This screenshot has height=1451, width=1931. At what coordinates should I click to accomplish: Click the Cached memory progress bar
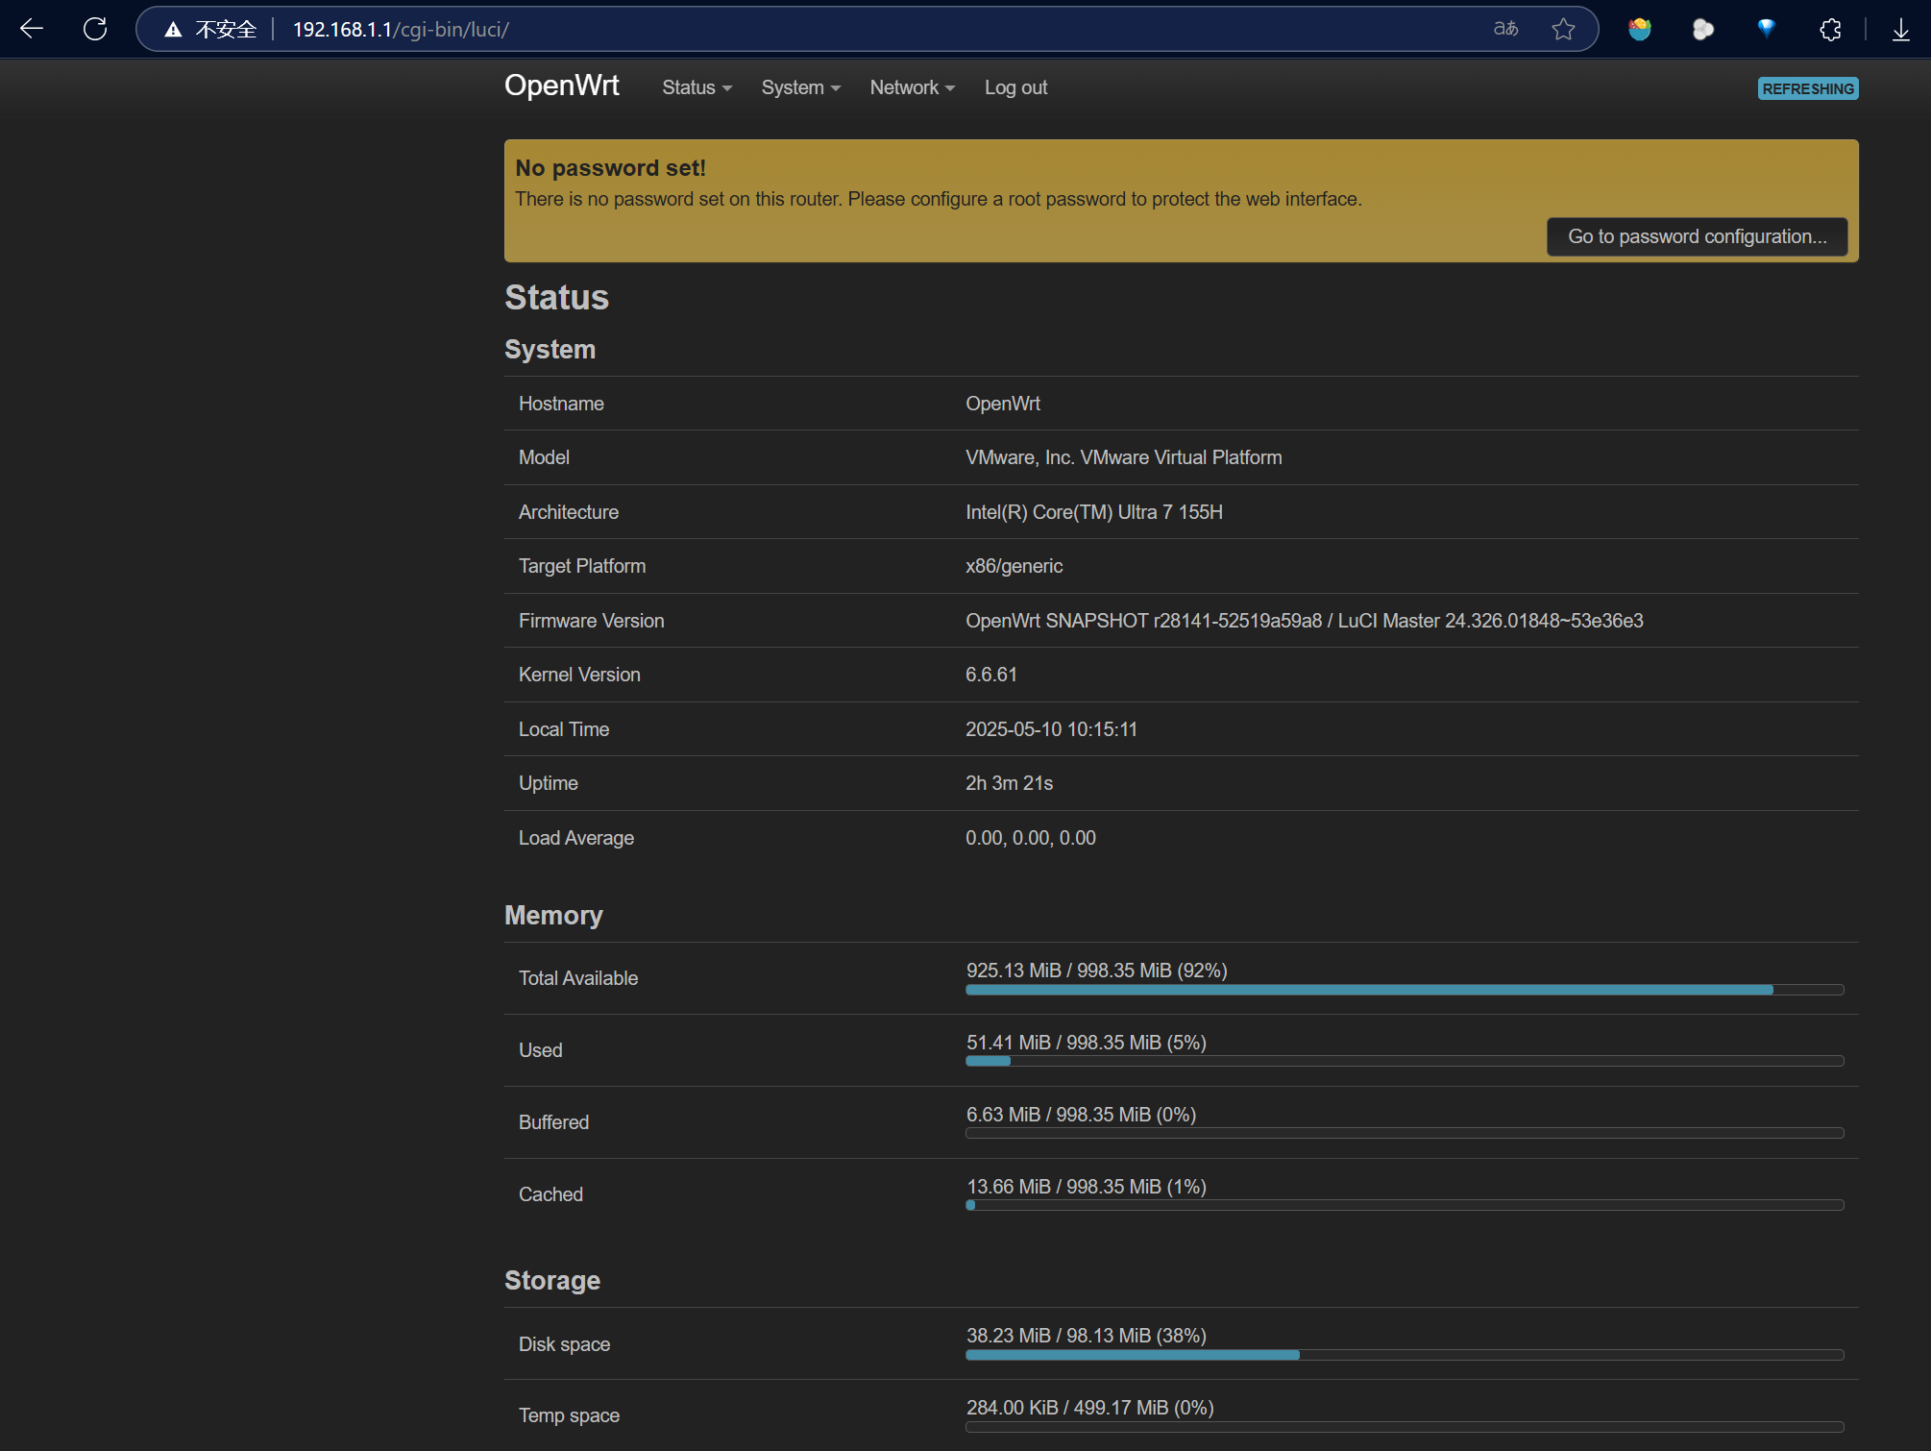[x=1405, y=1205]
